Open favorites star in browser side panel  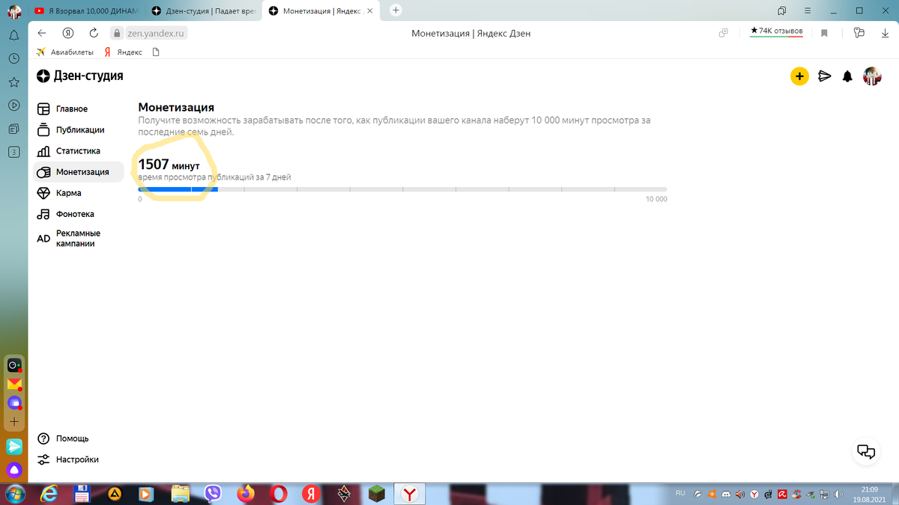[13, 82]
